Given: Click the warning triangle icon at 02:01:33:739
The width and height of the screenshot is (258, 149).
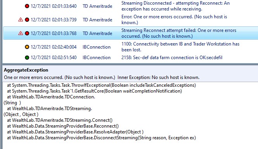Looking at the screenshot, I should pyautogui.click(x=21, y=19).
